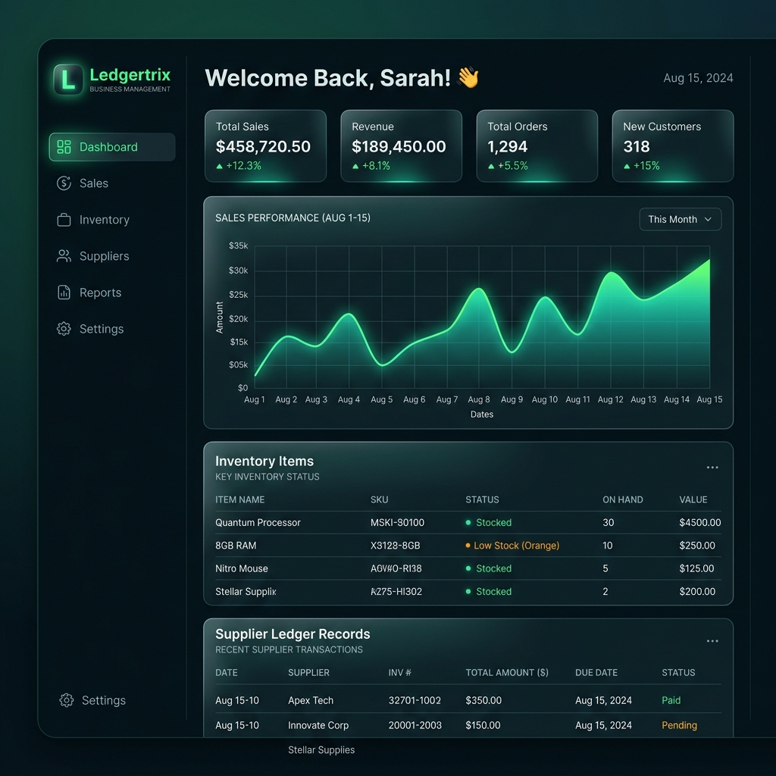The height and width of the screenshot is (776, 776).
Task: Click the waving hand emoji
Action: 468,78
